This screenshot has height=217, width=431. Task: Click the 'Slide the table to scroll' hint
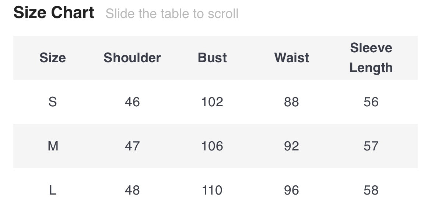[172, 14]
